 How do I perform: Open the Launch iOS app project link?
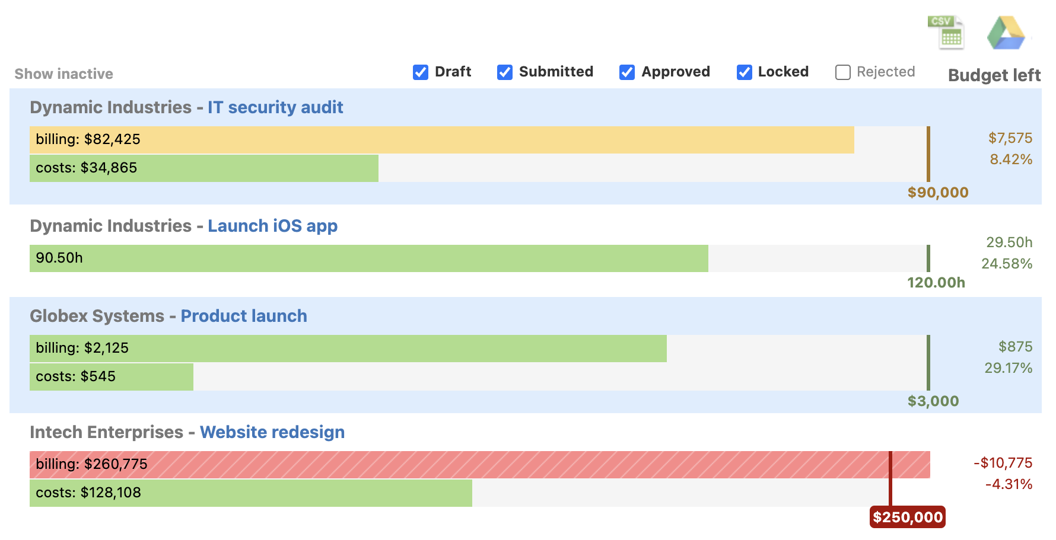(x=272, y=226)
